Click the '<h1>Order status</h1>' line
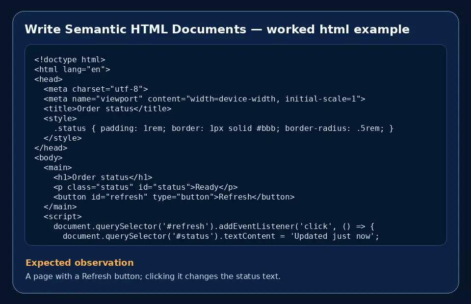 pos(103,177)
